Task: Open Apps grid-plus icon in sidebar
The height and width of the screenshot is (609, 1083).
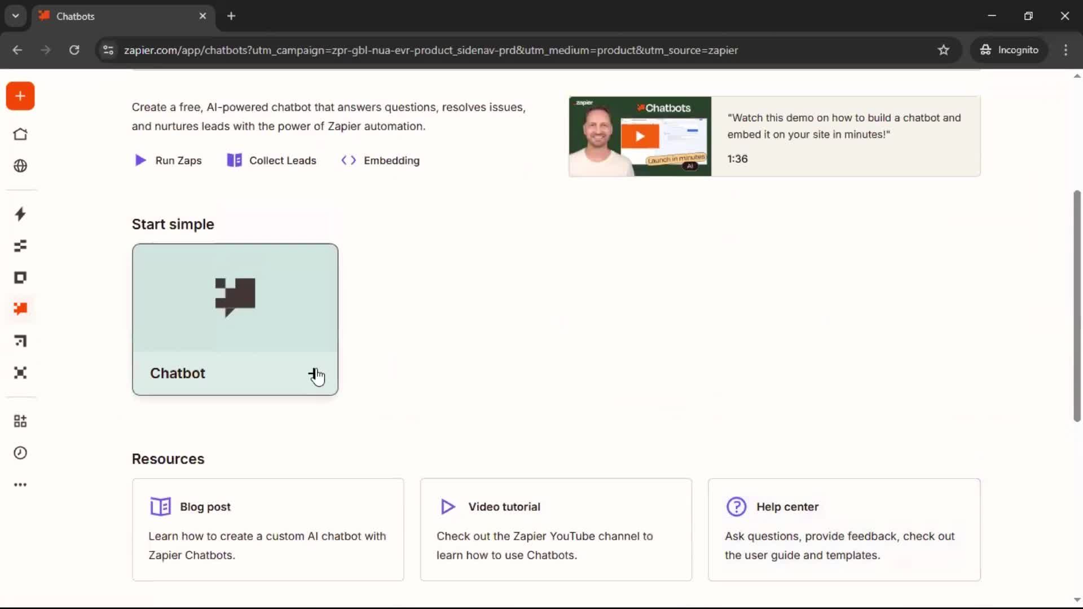Action: tap(20, 421)
